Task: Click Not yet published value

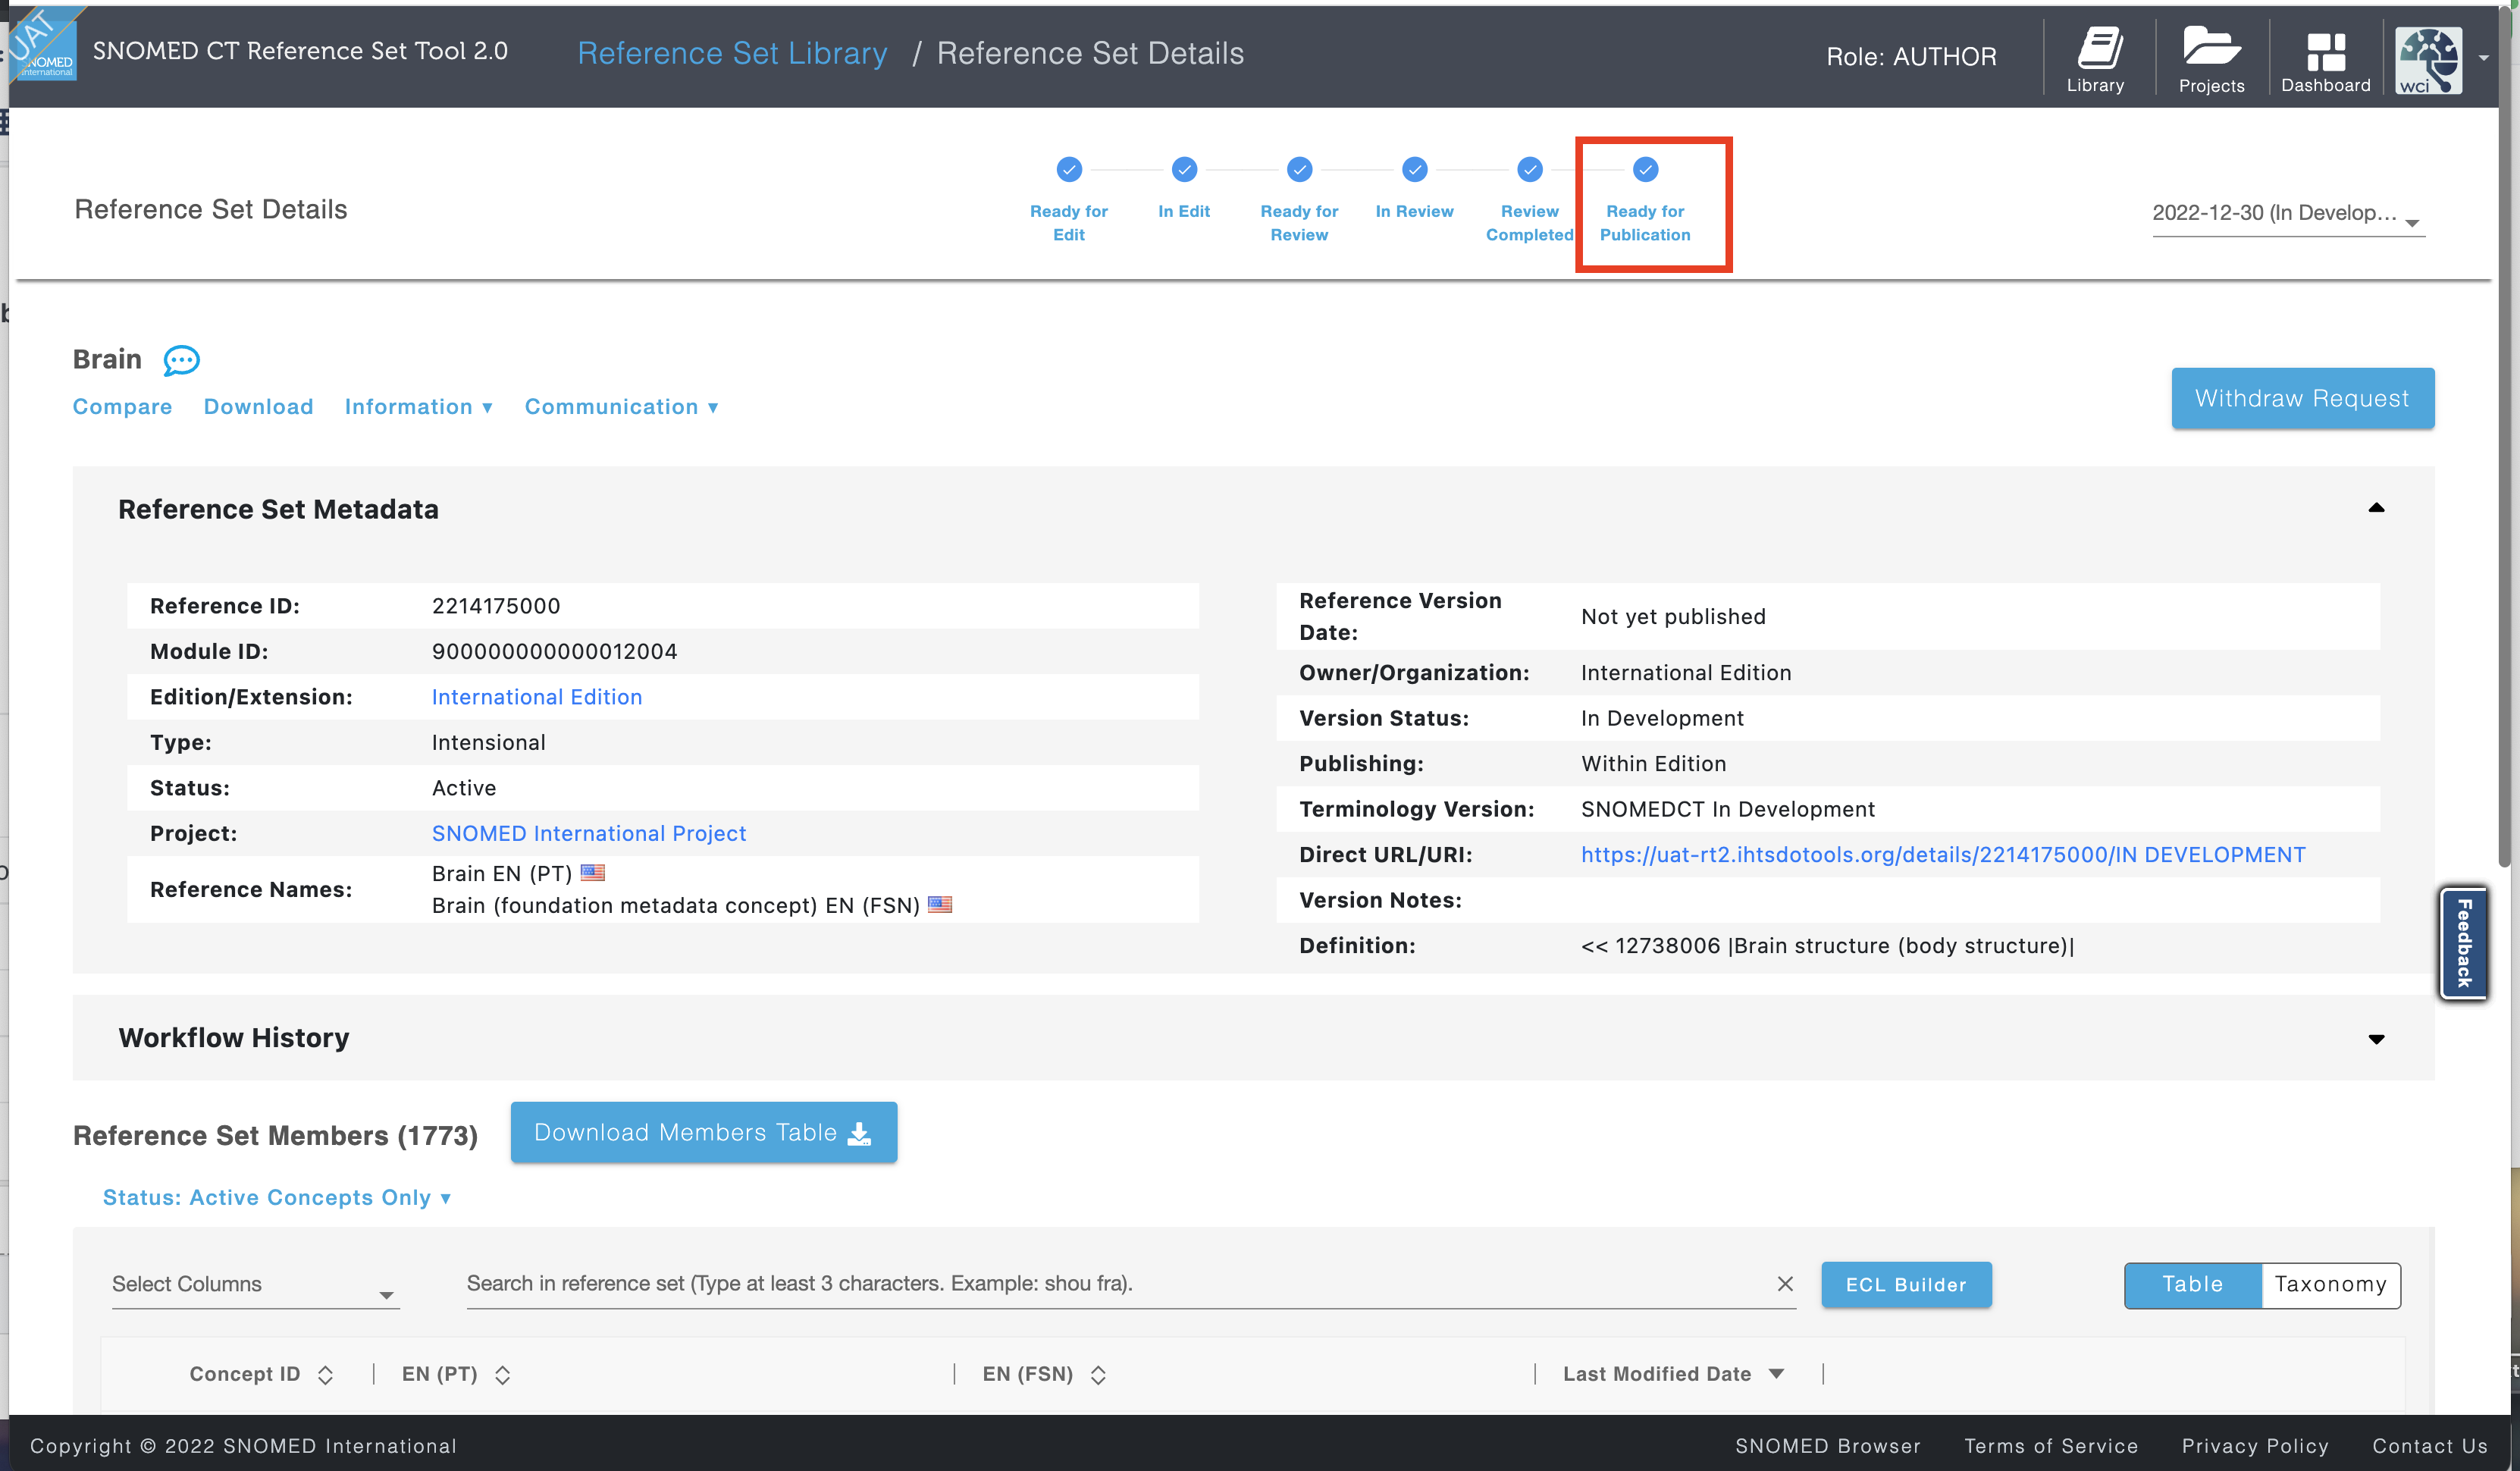Action: click(1673, 617)
